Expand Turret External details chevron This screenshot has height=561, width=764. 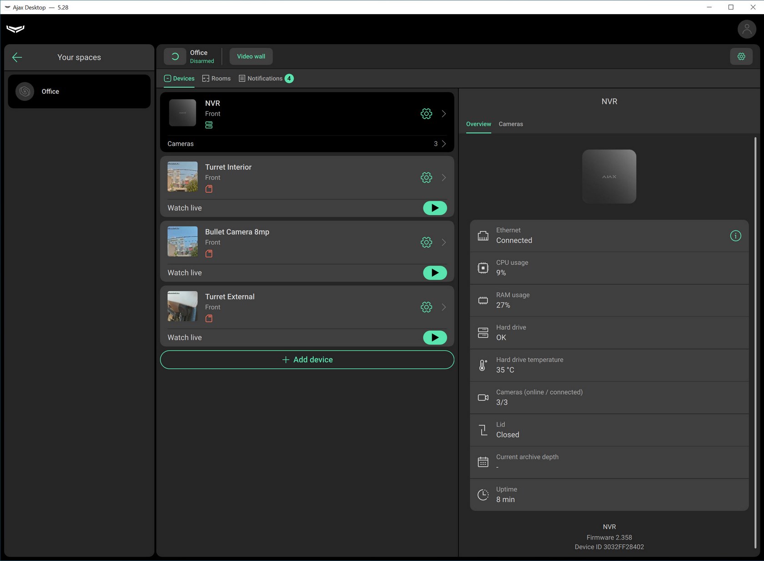[444, 307]
